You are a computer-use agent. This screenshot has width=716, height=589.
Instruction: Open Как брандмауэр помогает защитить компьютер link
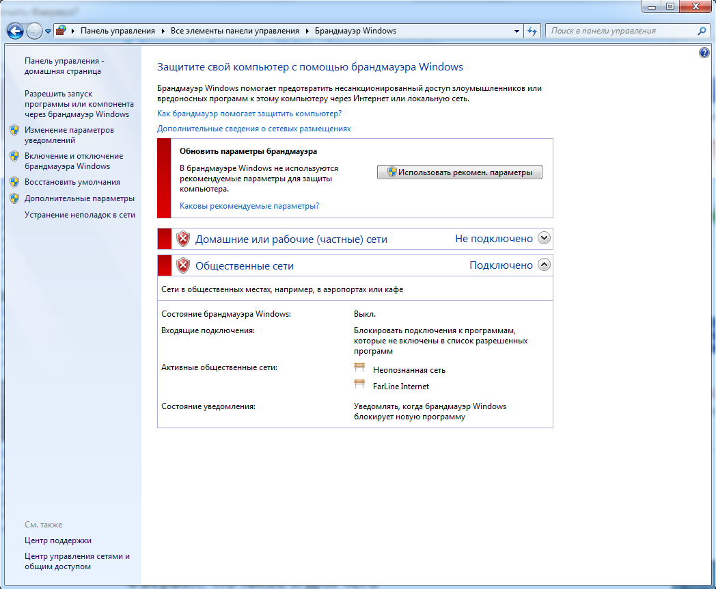tap(249, 114)
